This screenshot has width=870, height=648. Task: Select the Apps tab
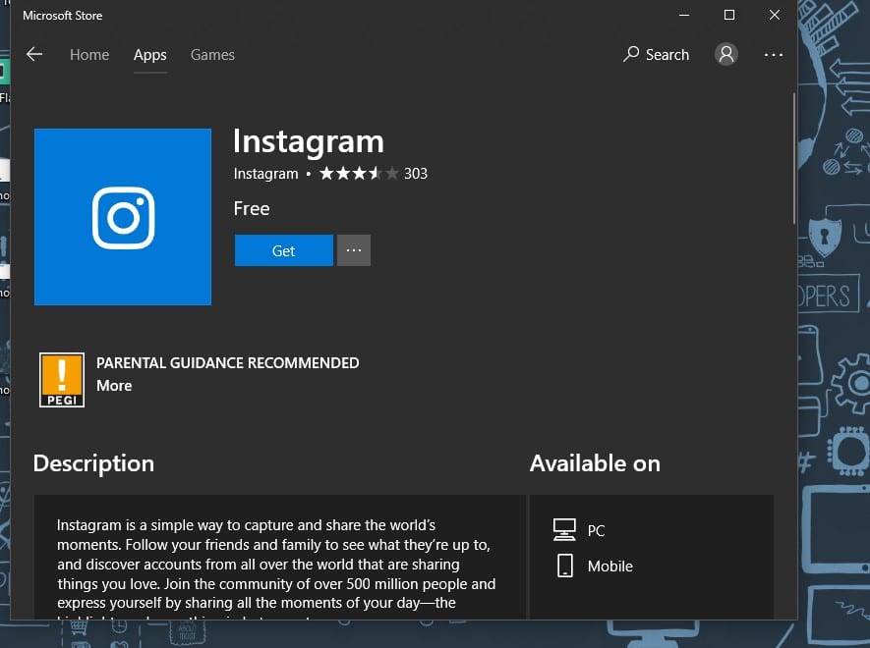click(149, 55)
